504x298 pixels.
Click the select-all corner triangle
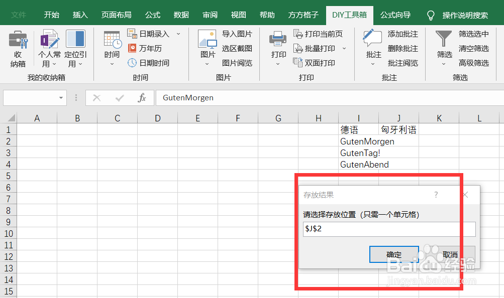pos(12,118)
